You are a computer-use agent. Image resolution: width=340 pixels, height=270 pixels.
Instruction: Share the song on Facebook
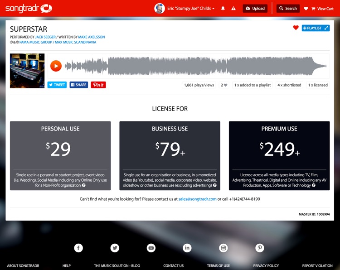(x=79, y=85)
